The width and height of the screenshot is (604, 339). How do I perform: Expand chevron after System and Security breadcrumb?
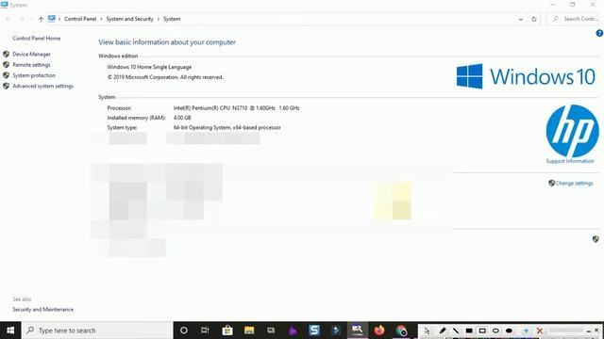coord(159,19)
